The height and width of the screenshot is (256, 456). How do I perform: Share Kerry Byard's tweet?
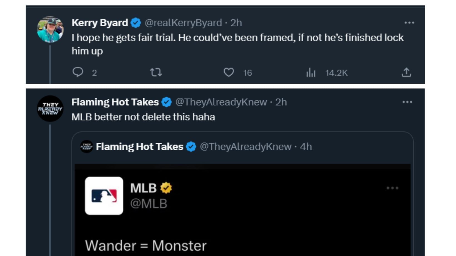pyautogui.click(x=406, y=72)
